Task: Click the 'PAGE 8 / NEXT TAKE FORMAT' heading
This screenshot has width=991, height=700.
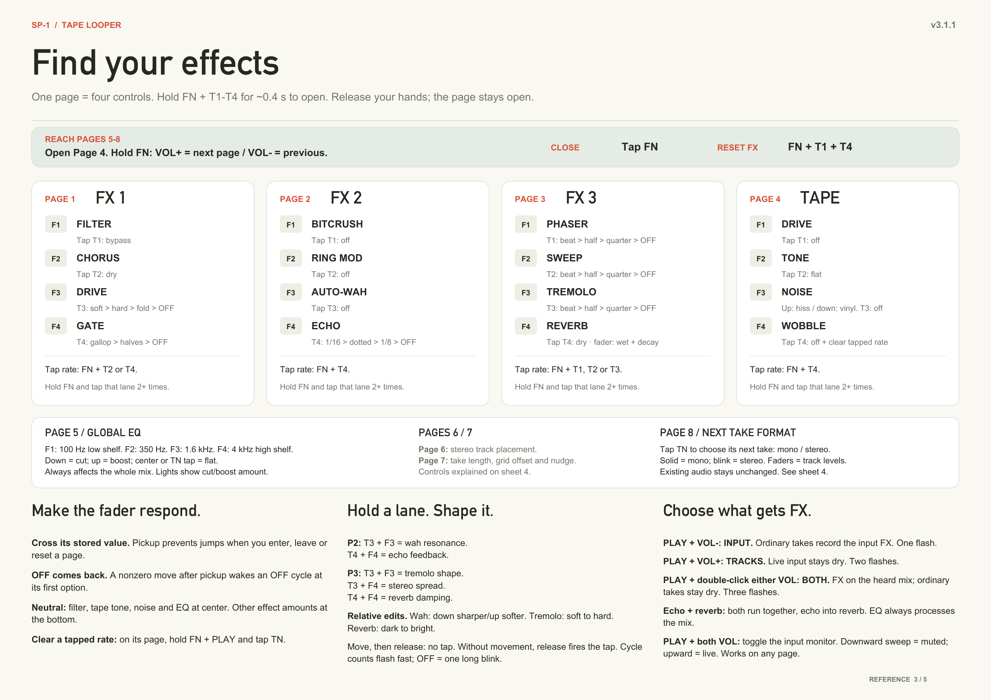Action: 728,433
